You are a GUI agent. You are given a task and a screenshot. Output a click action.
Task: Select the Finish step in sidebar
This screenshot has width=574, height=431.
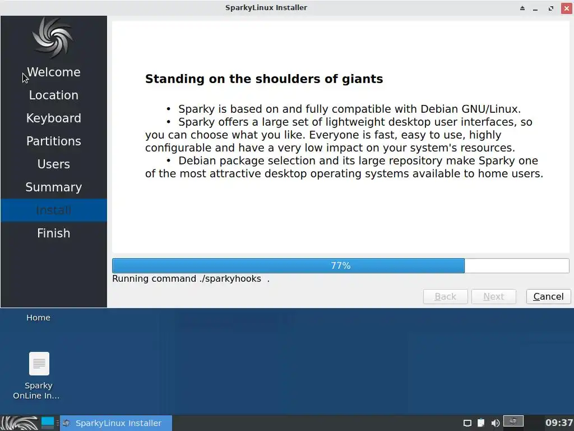click(x=53, y=233)
